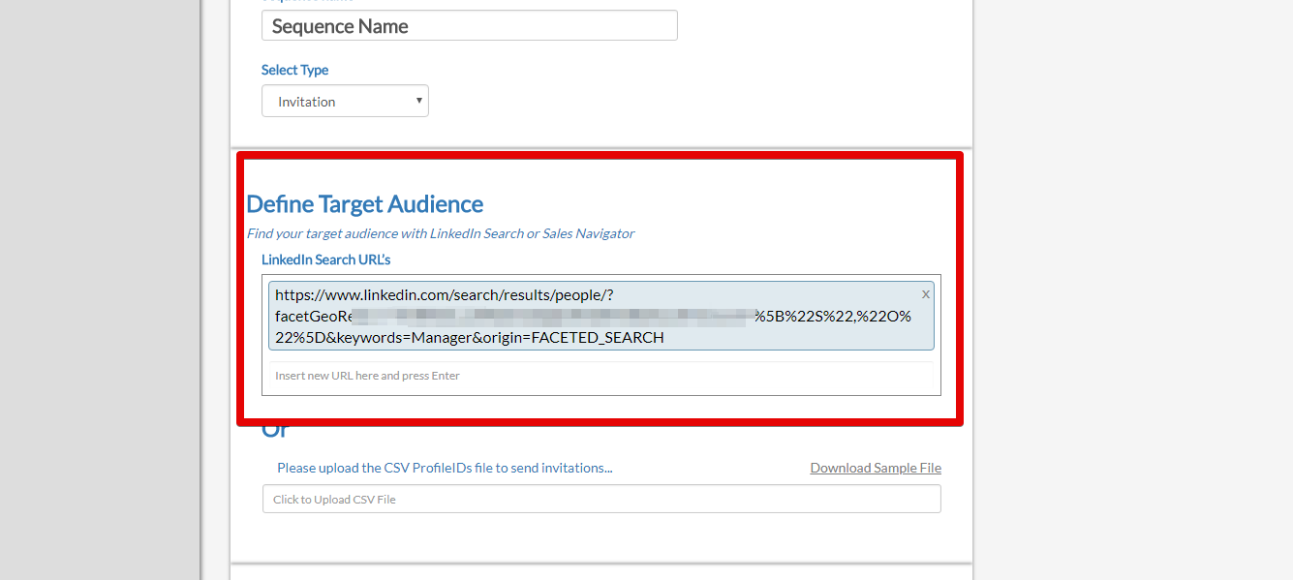Image resolution: width=1293 pixels, height=580 pixels.
Task: Click the 'Define Target Audience' heading
Action: point(364,204)
